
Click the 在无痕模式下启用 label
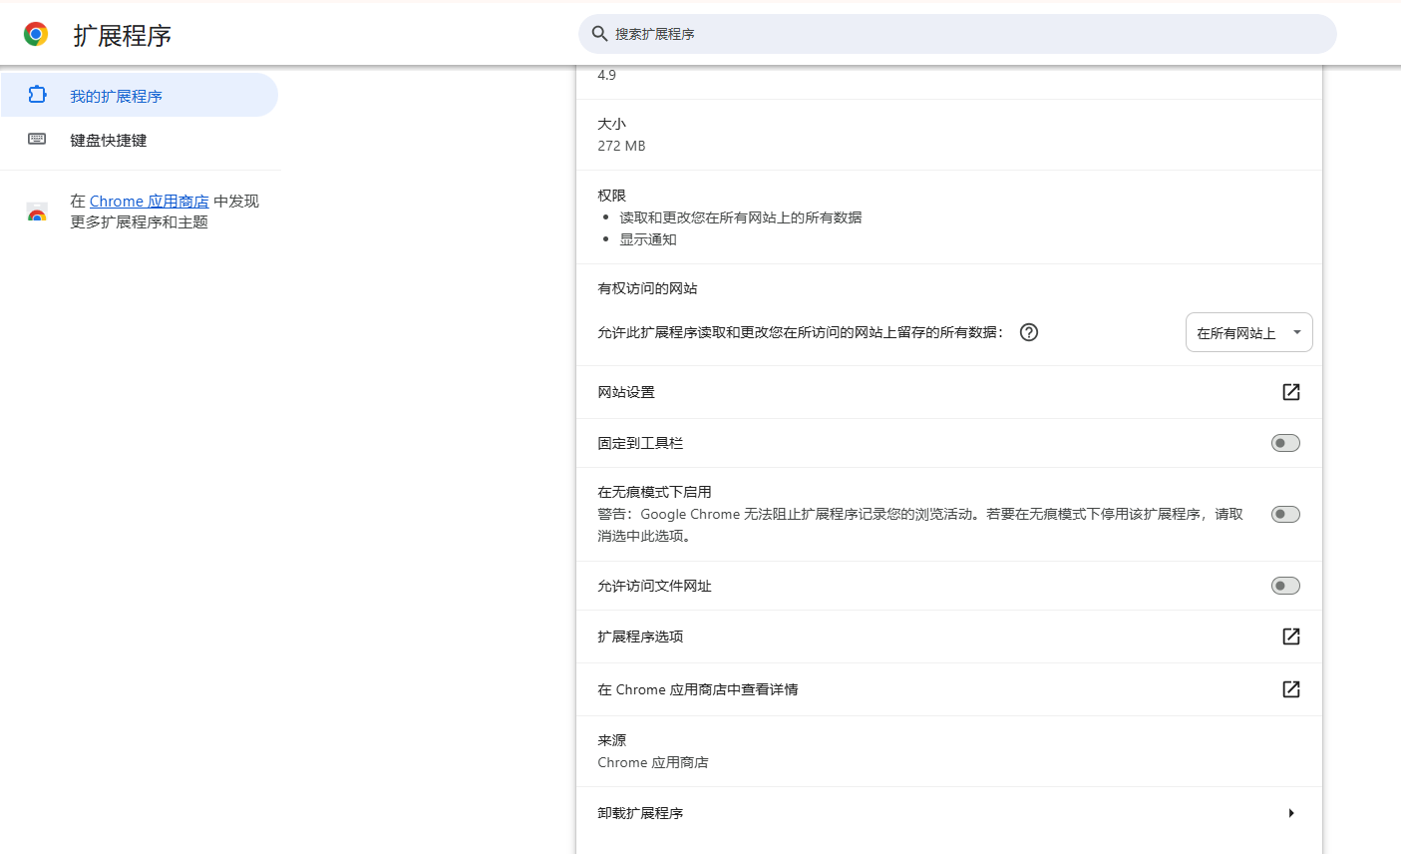pos(654,492)
